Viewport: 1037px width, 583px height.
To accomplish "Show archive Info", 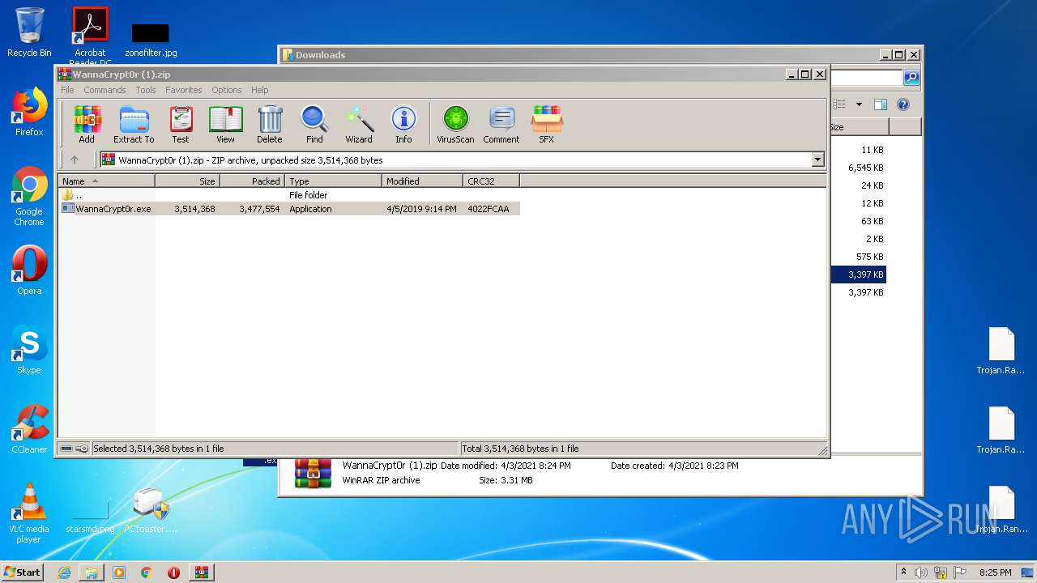I will pyautogui.click(x=403, y=125).
